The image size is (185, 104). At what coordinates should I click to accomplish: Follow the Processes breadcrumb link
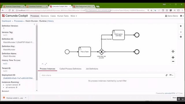click(18, 21)
